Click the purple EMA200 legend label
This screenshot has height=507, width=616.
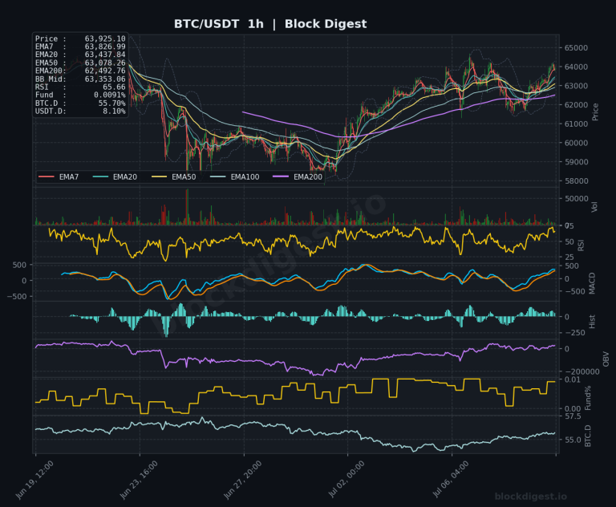pyautogui.click(x=308, y=176)
